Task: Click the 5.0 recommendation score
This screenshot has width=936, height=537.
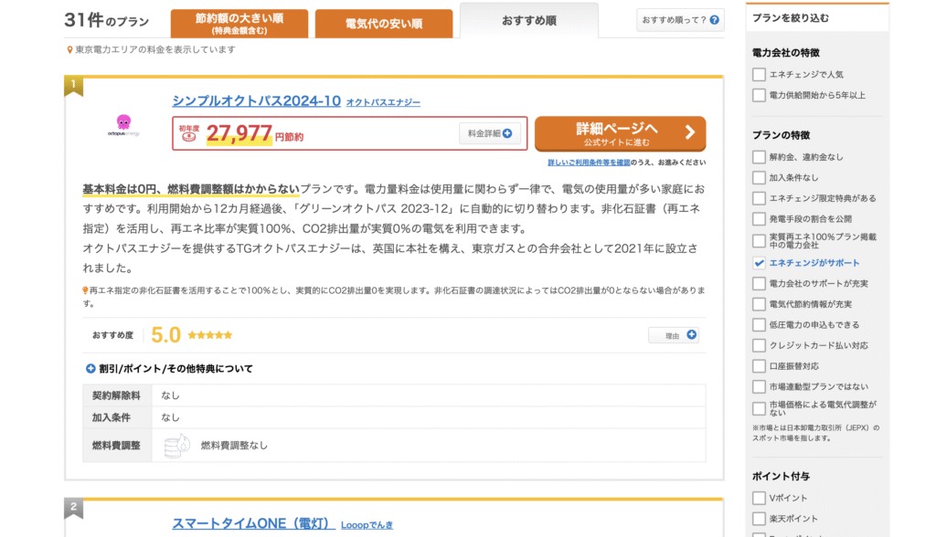Action: [166, 335]
